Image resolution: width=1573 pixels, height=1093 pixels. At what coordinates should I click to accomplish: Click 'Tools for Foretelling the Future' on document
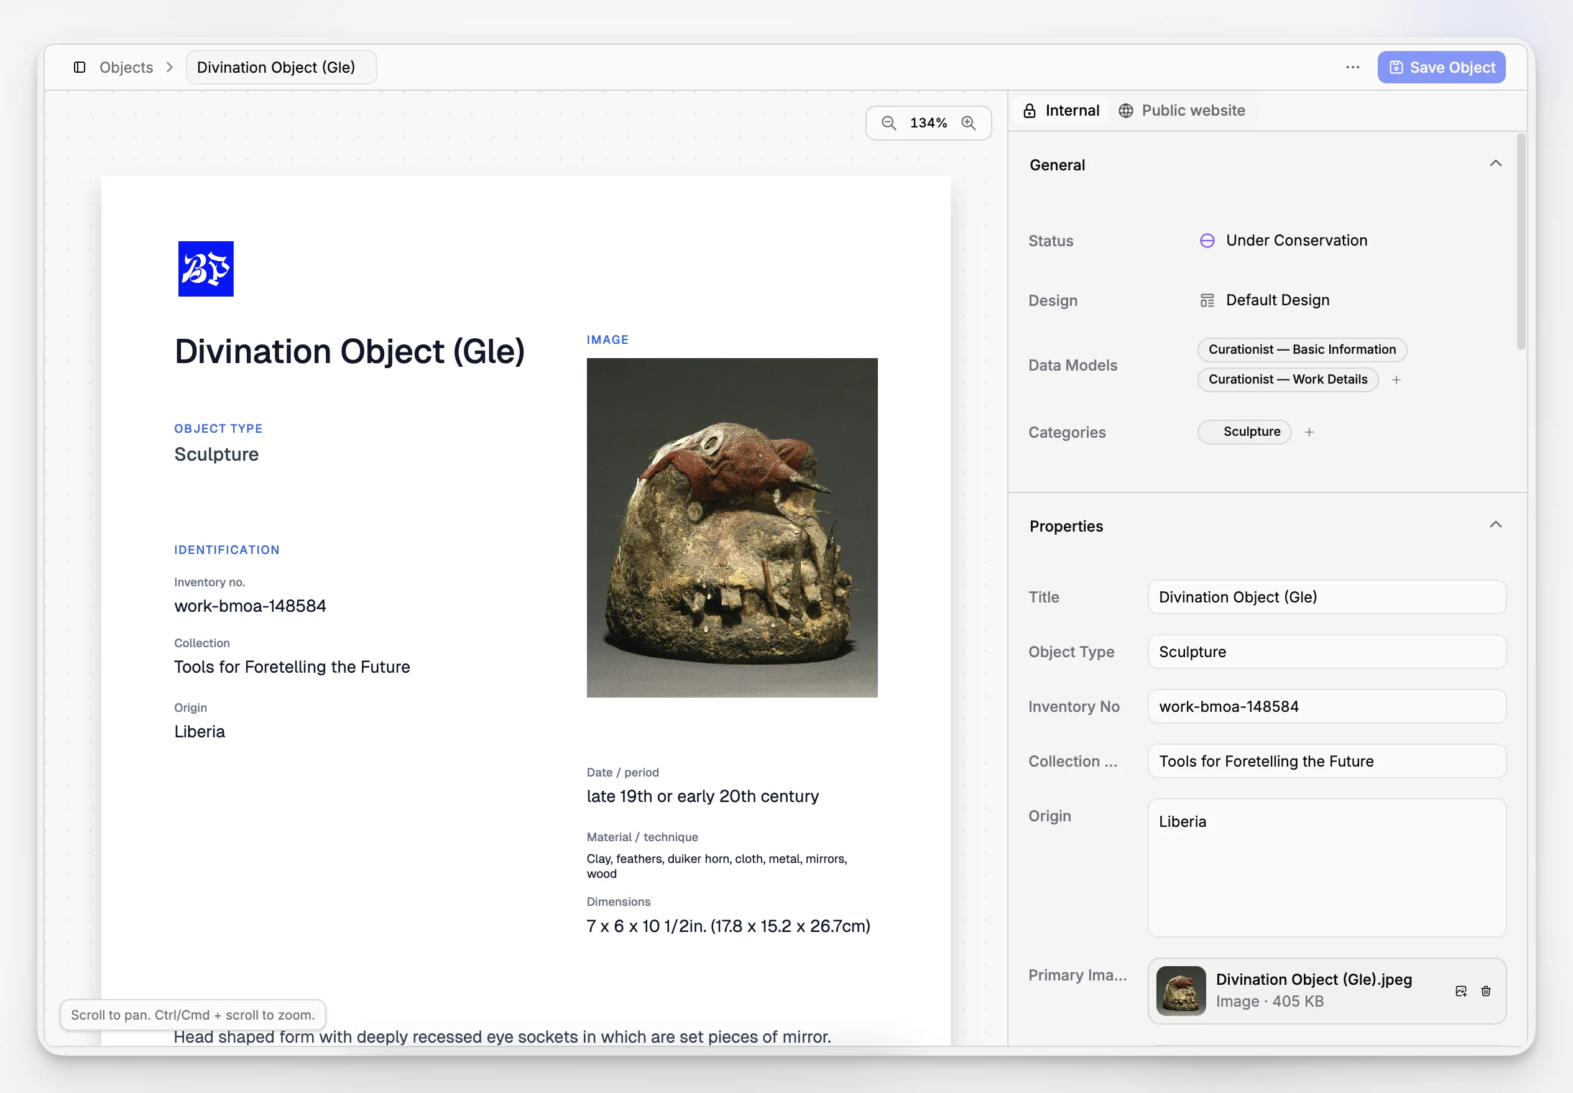point(292,667)
